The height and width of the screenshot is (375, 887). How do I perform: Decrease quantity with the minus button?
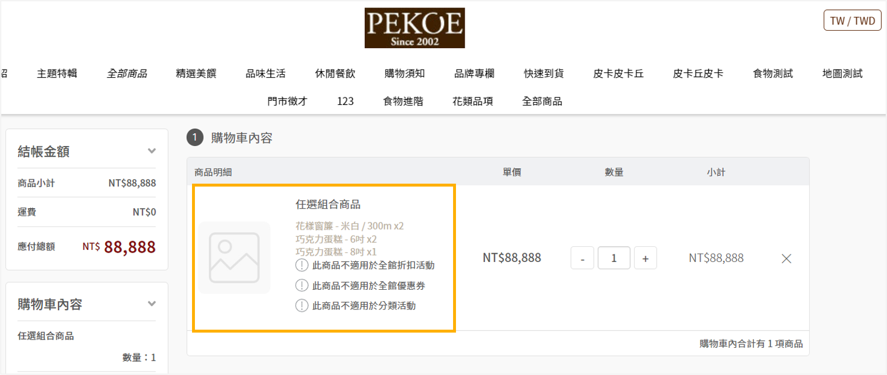pos(582,259)
